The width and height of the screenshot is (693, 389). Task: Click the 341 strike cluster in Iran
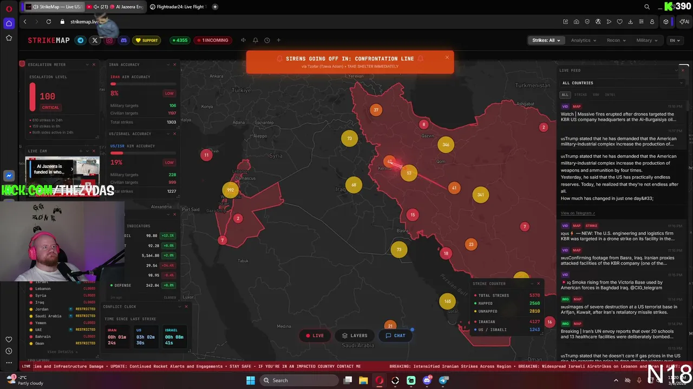tap(481, 194)
